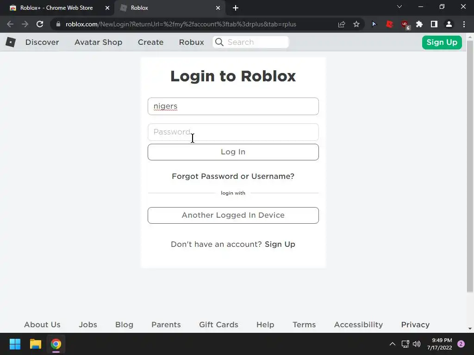The image size is (474, 355).
Task: Open the Jobs footer link
Action: 88,324
